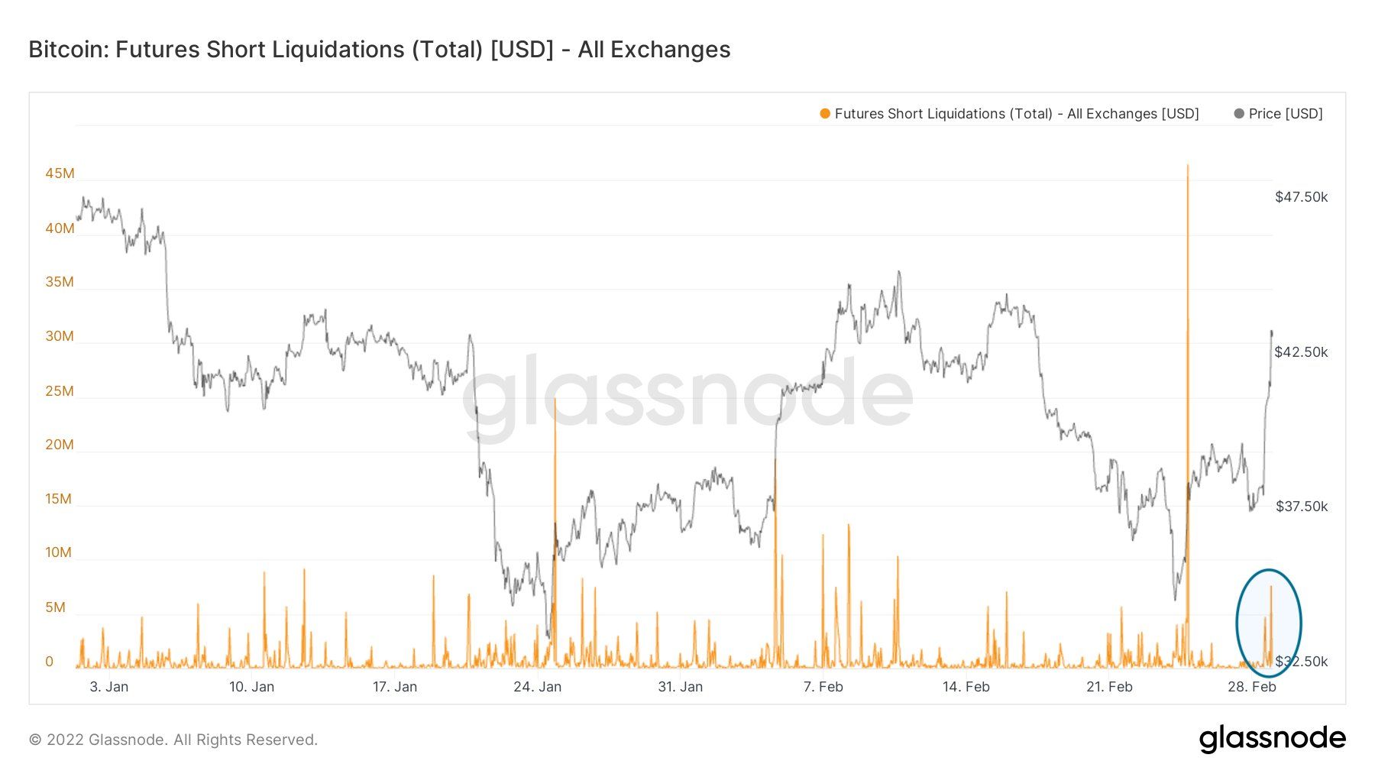This screenshot has height=774, width=1375.
Task: Click the $37.50k price axis label
Action: (1301, 507)
